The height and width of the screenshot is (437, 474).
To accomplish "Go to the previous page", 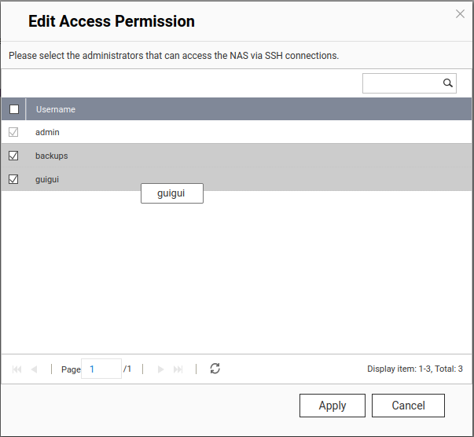I will (35, 369).
